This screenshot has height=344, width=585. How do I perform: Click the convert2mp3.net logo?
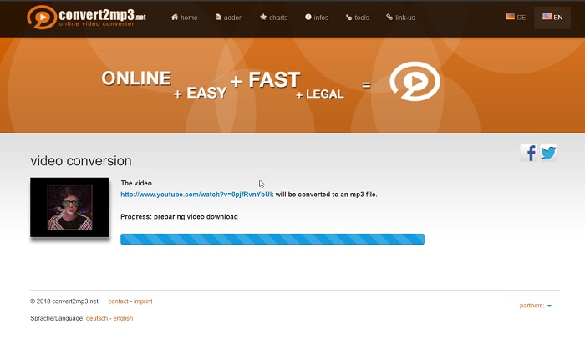(x=87, y=18)
